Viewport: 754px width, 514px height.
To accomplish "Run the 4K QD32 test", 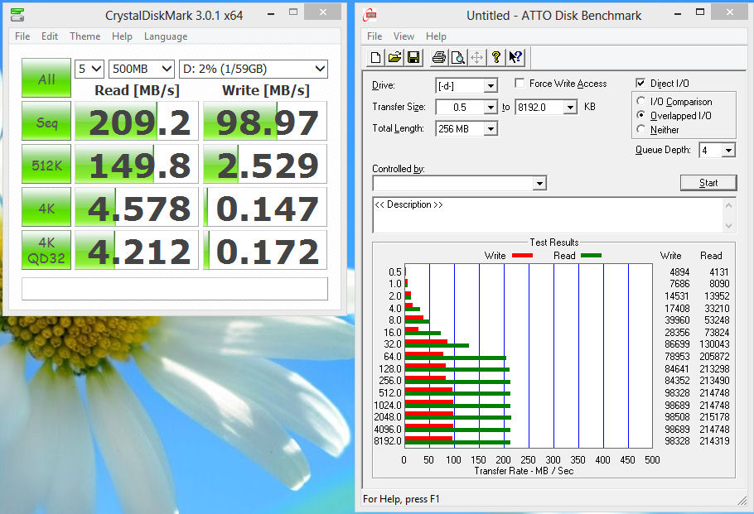I will (46, 250).
